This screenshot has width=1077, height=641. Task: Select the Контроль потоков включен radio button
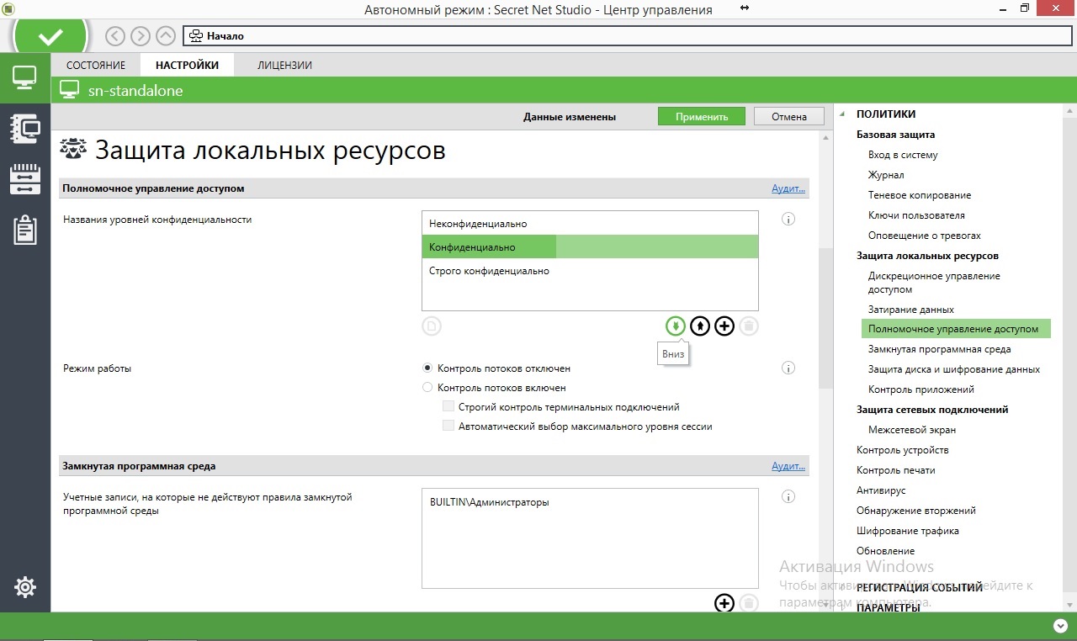point(427,388)
